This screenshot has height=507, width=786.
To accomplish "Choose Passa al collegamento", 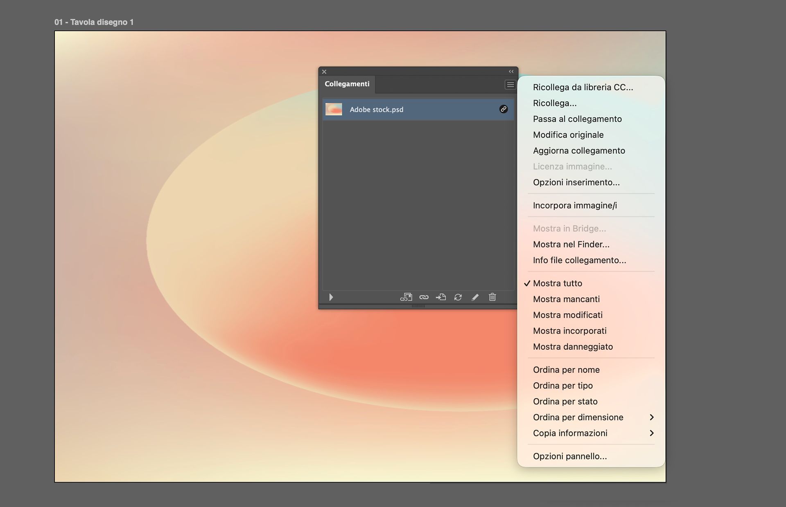I will [591, 119].
